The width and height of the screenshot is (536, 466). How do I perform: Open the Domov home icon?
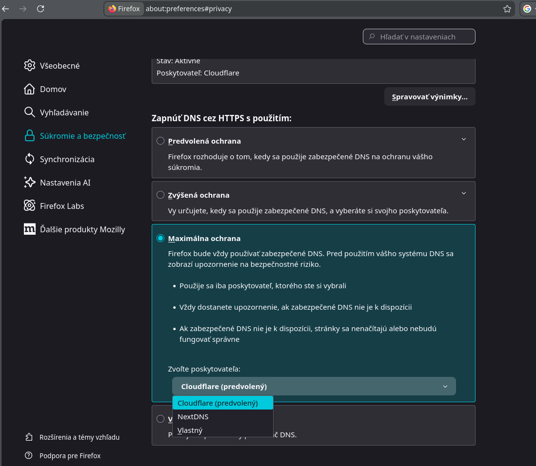pyautogui.click(x=30, y=89)
